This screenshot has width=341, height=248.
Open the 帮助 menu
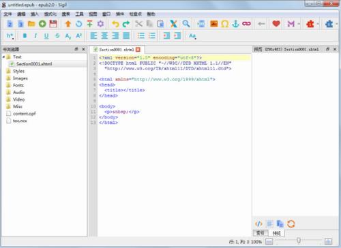151,14
